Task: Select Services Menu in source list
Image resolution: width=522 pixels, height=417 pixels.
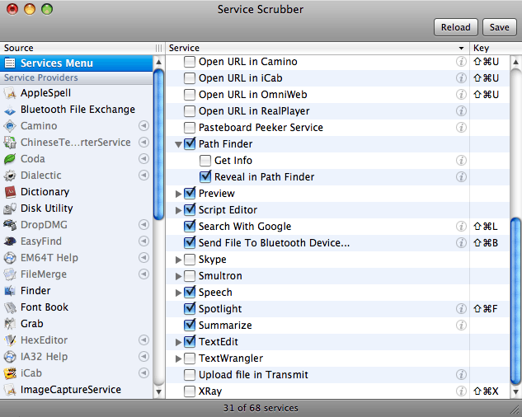Action: click(56, 63)
